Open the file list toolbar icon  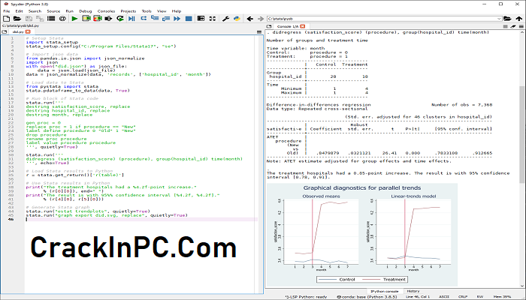coord(51,19)
